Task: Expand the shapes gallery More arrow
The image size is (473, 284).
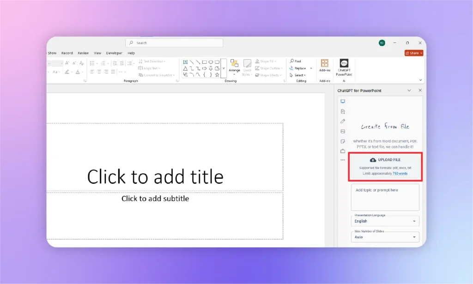Action: (x=224, y=68)
